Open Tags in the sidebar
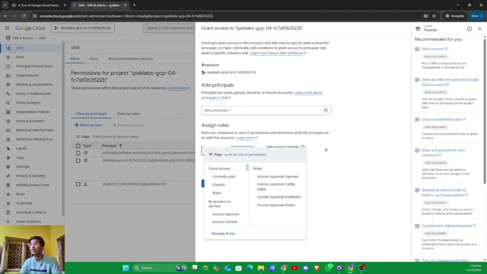The height and width of the screenshot is (274, 487). [x=20, y=158]
